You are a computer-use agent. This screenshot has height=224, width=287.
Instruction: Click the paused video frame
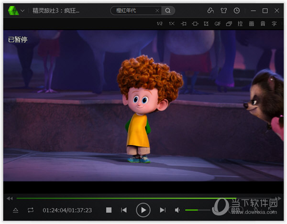pyautogui.click(x=143, y=106)
